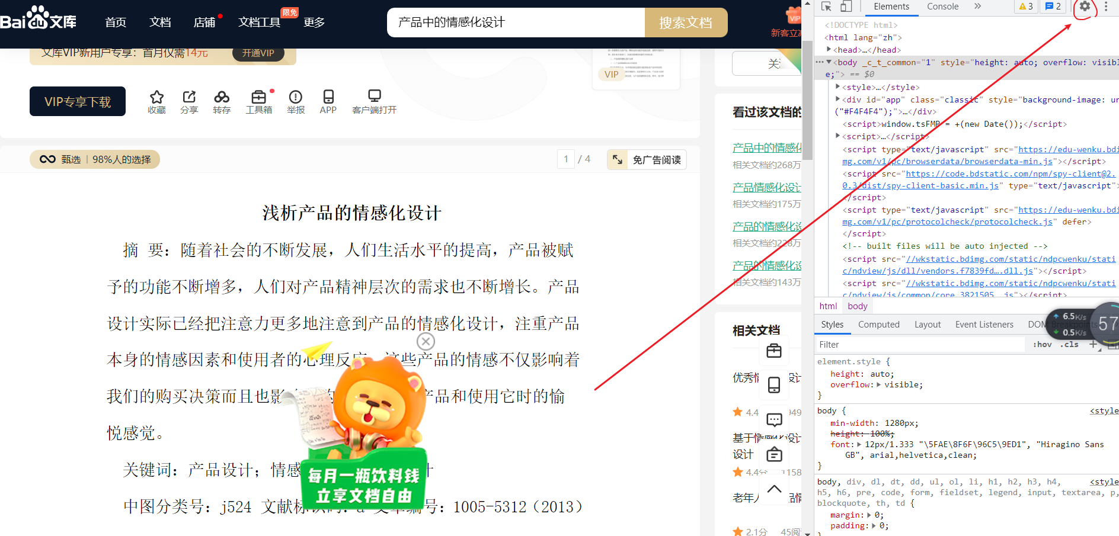The image size is (1119, 536).
Task: Switch to the Layout pane tab
Action: coord(928,325)
